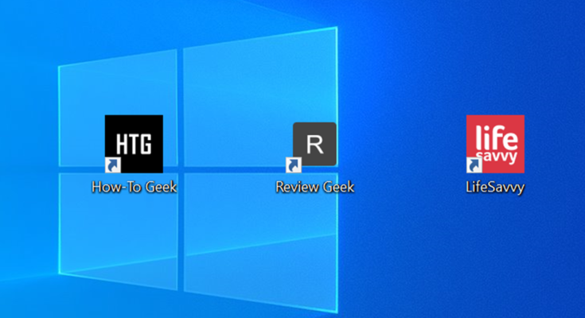Select the How-To Geek desktop shortcut icon
585x318 pixels.
tap(134, 144)
